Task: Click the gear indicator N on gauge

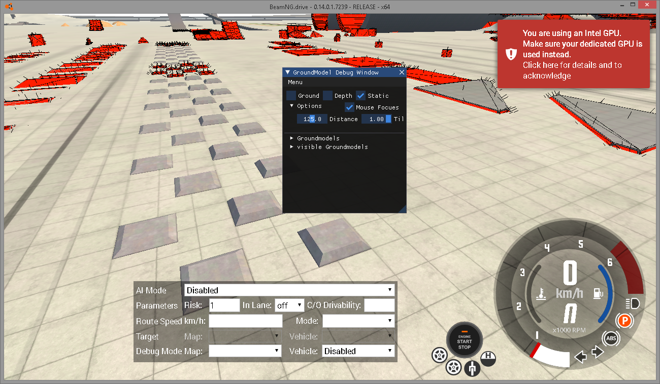Action: [570, 315]
